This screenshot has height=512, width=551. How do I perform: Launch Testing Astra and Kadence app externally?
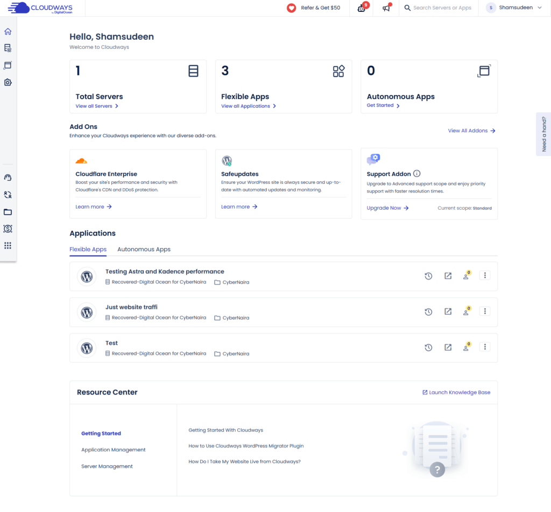point(448,276)
